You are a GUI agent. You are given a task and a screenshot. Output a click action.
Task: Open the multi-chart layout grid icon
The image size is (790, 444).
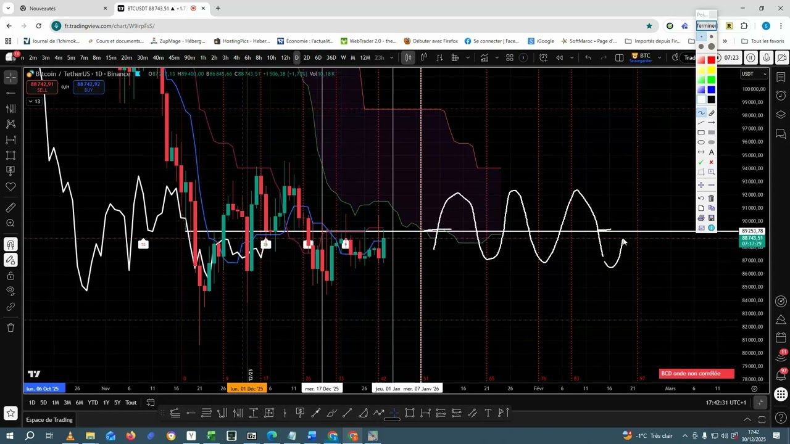(509, 57)
